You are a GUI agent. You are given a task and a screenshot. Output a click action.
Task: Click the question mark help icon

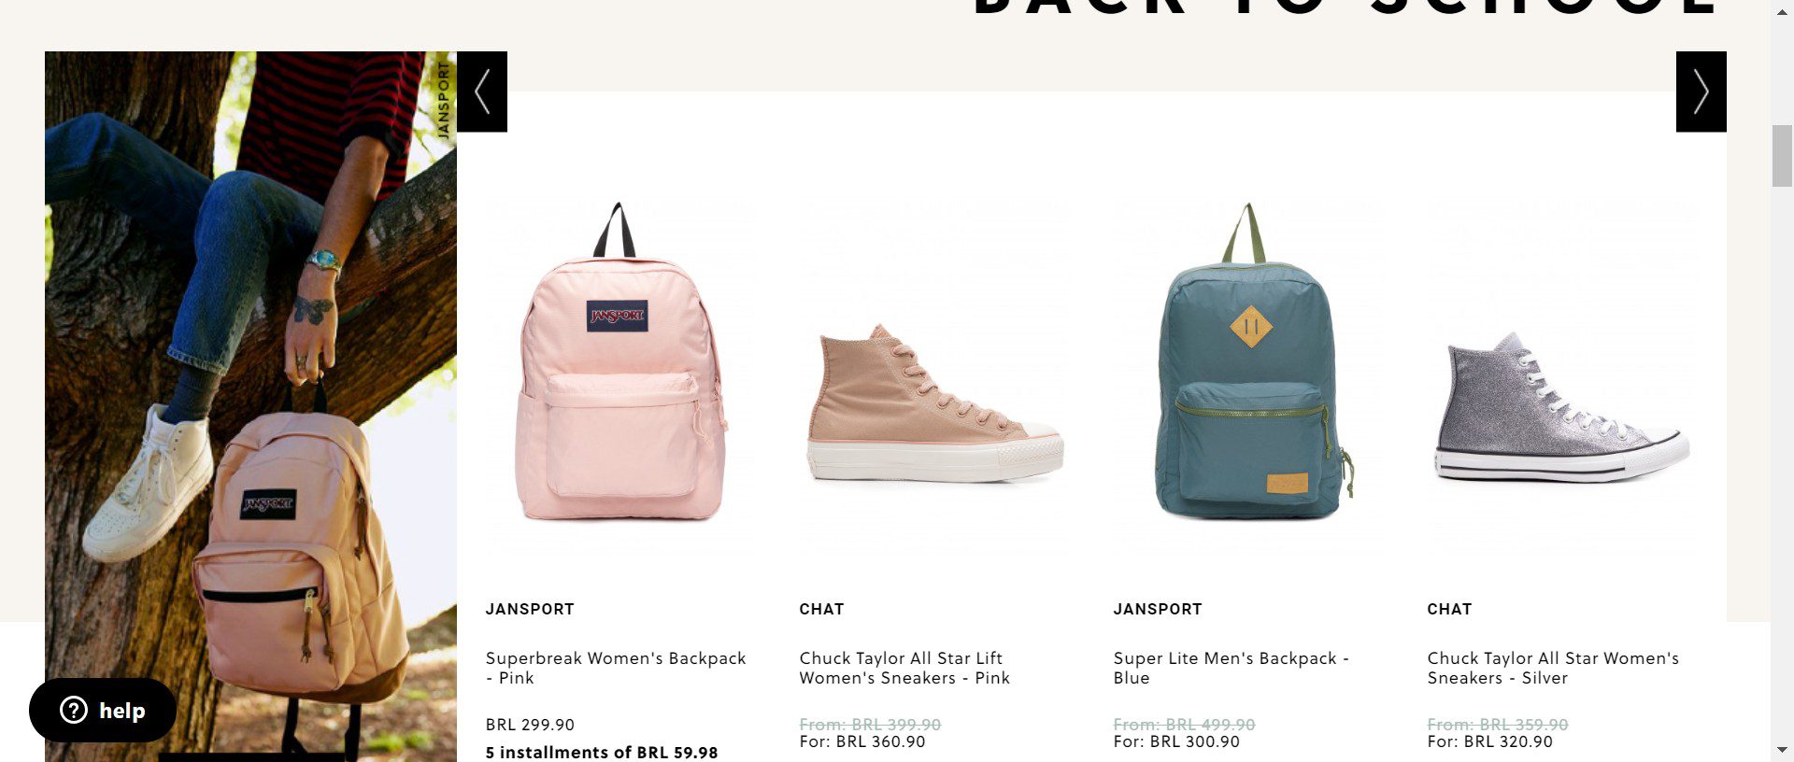coord(74,711)
